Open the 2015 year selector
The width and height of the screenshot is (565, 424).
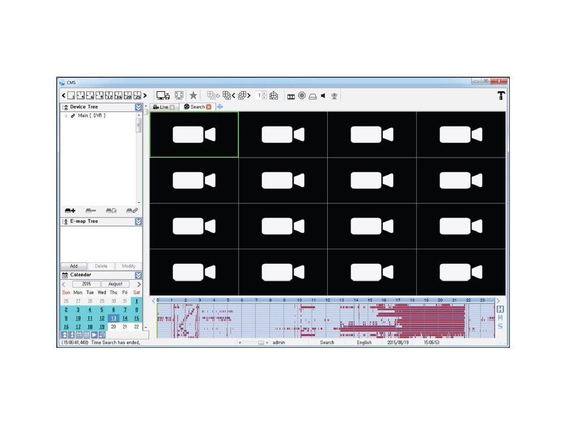click(x=87, y=284)
